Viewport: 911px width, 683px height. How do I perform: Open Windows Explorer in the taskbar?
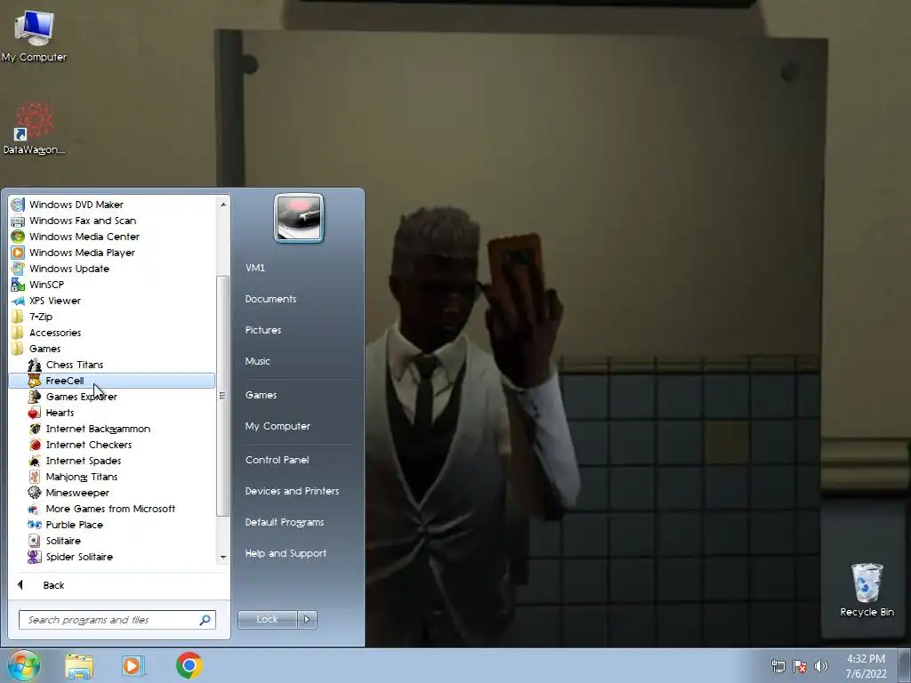click(79, 666)
